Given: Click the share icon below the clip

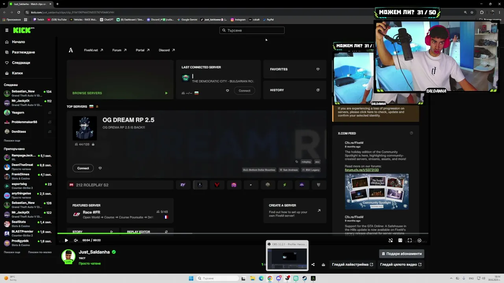Looking at the screenshot, I should point(313,265).
